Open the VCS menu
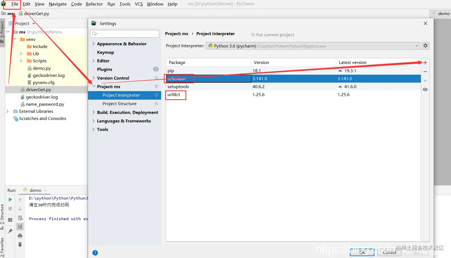Screen dimensions: 451x258 tap(139, 4)
